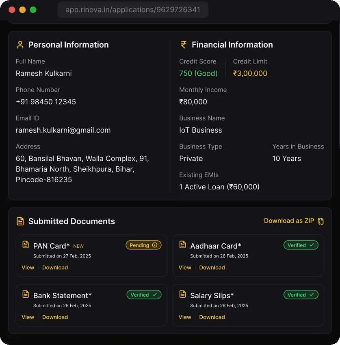View the Bank Statement document
340x345 pixels.
[x=28, y=317]
